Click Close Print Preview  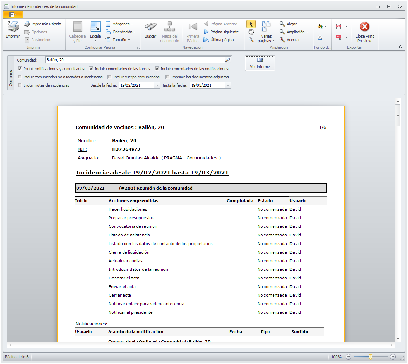click(x=365, y=32)
